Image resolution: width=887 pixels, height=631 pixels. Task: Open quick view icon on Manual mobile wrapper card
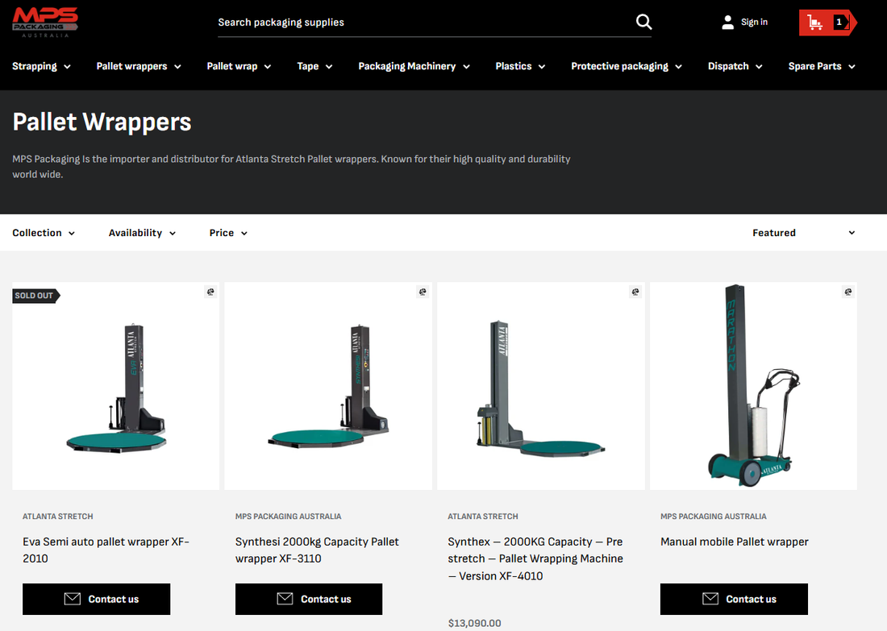point(847,291)
